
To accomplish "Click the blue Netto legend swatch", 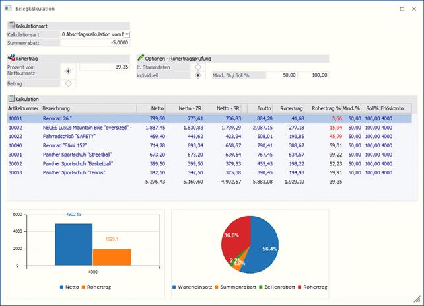I will pyautogui.click(x=61, y=287).
